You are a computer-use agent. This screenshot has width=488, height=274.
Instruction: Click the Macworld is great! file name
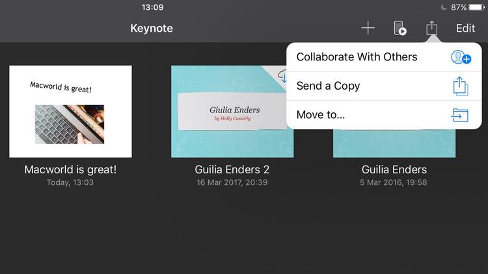[x=70, y=169]
